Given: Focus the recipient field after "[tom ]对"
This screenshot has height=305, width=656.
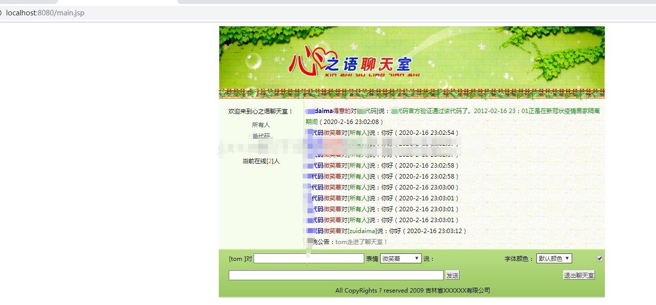Looking at the screenshot, I should (x=309, y=258).
